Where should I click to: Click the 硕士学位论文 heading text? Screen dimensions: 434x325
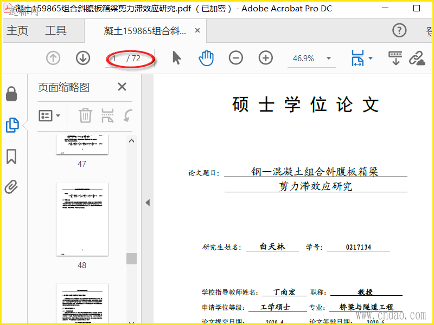coord(305,105)
